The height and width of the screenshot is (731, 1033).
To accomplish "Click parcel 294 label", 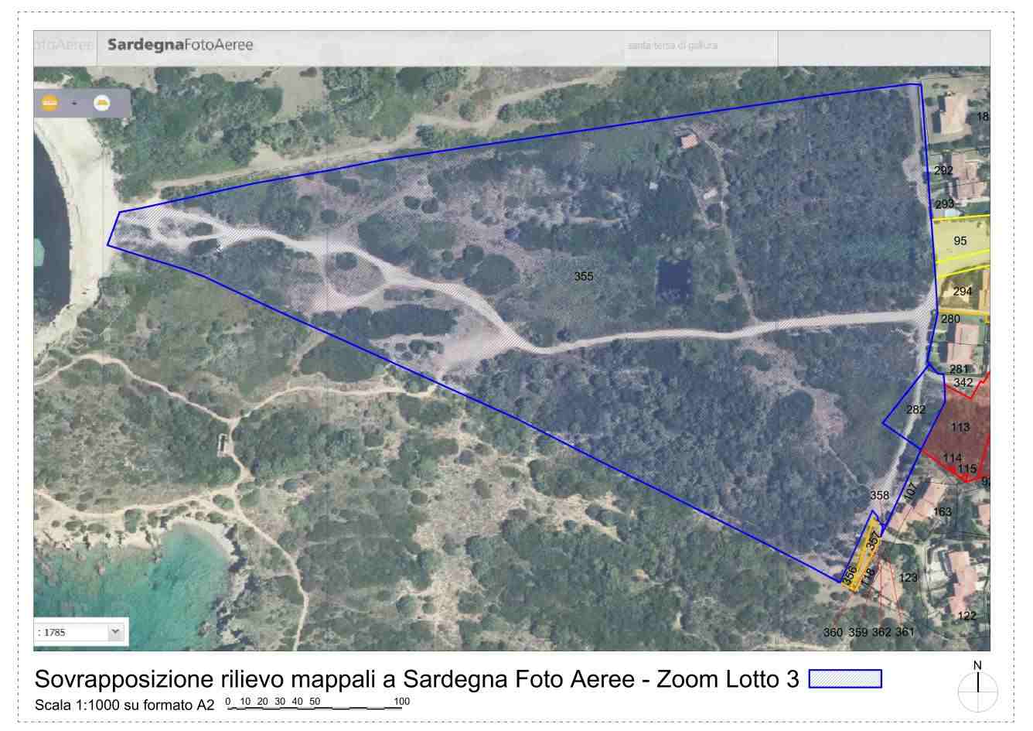I will click(x=962, y=292).
